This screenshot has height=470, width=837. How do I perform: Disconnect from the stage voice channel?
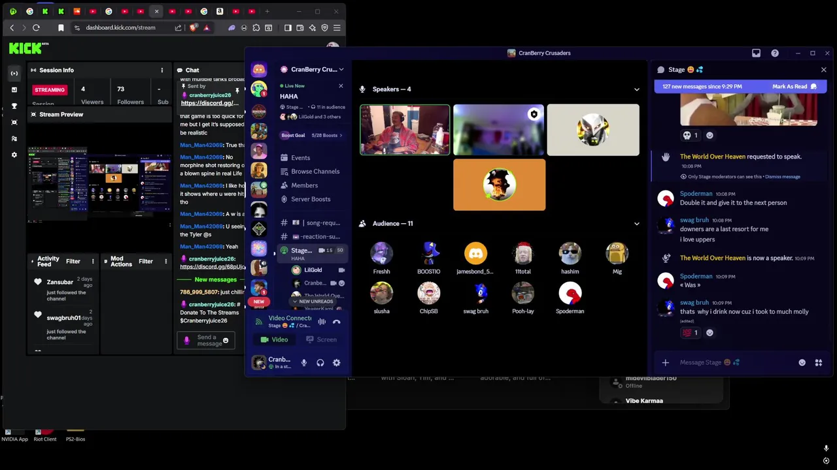pos(336,321)
